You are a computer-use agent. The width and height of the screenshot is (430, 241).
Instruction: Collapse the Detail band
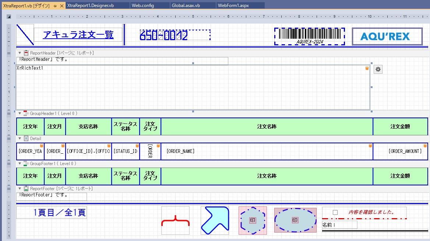(20, 139)
